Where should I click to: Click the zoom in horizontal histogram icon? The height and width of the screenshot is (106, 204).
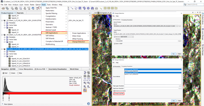[x=85, y=86]
